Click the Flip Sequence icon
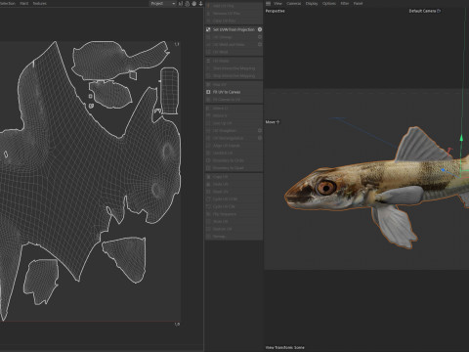 pos(208,214)
